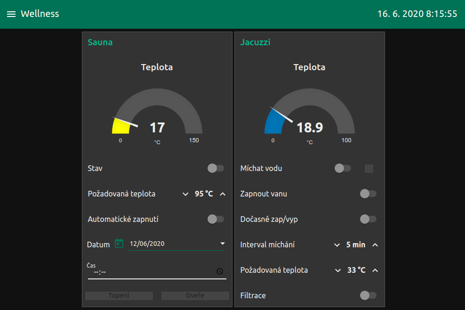Increase Interval míchání with up chevron
The image size is (465, 310).
[x=375, y=245]
